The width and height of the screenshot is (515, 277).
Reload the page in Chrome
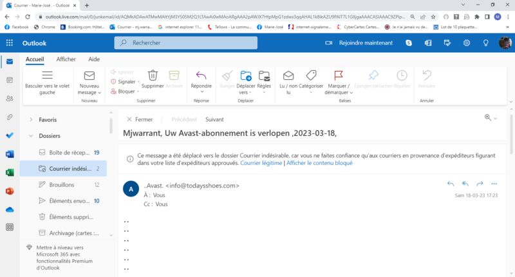click(28, 17)
